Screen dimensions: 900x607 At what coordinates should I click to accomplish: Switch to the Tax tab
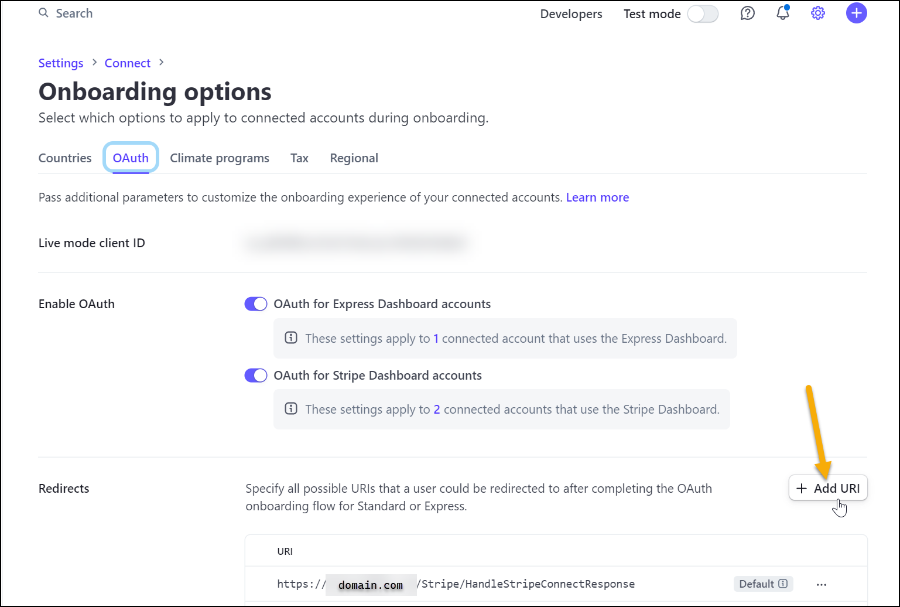tap(299, 158)
